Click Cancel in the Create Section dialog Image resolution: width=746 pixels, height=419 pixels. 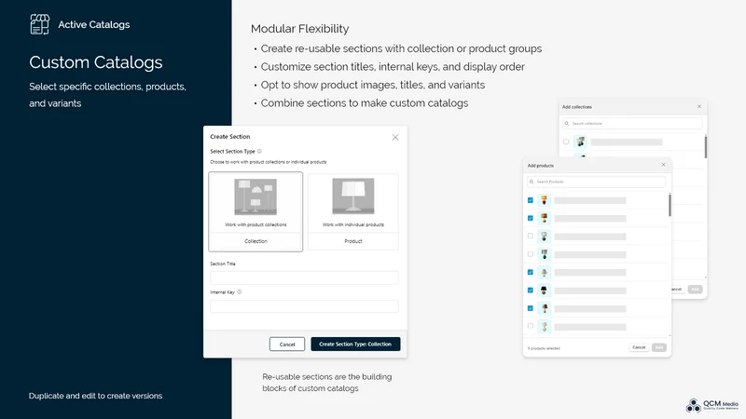287,344
